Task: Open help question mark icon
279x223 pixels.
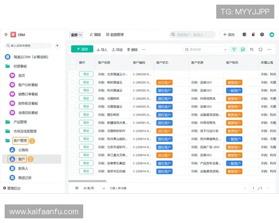Action: (x=262, y=34)
